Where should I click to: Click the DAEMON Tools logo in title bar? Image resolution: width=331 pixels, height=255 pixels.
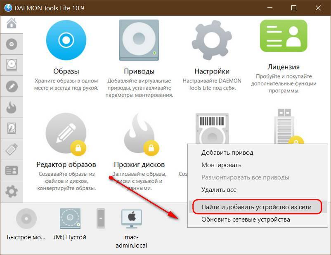8,8
